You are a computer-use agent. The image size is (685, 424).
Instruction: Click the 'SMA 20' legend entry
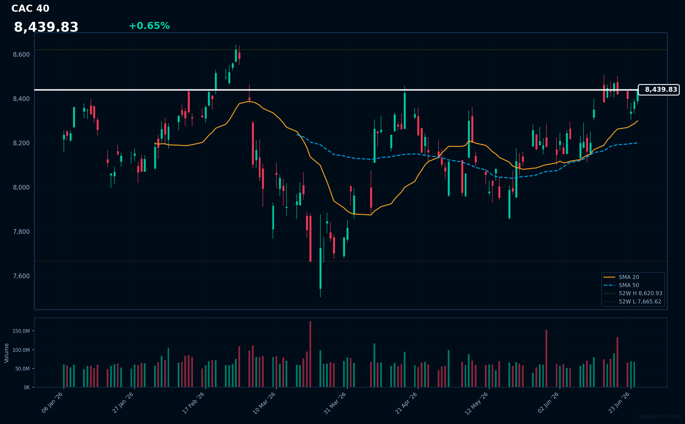click(621, 277)
